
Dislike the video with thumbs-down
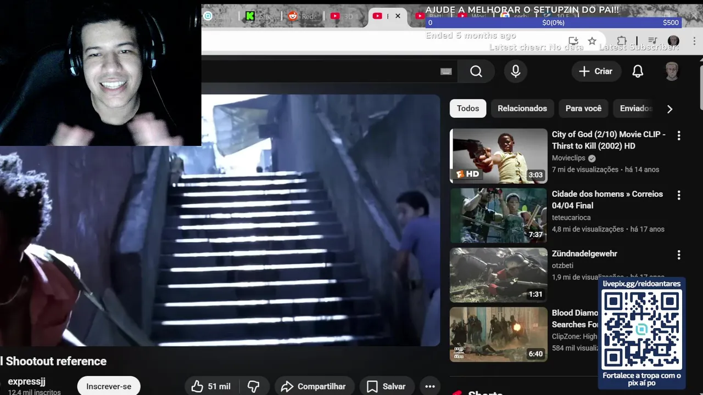pos(253,386)
